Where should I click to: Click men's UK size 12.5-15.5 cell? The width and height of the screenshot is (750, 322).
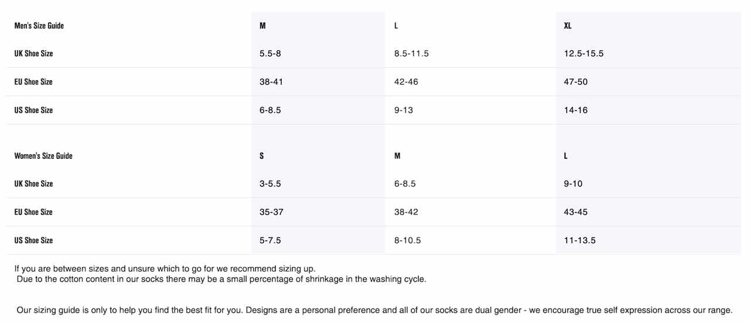point(584,54)
